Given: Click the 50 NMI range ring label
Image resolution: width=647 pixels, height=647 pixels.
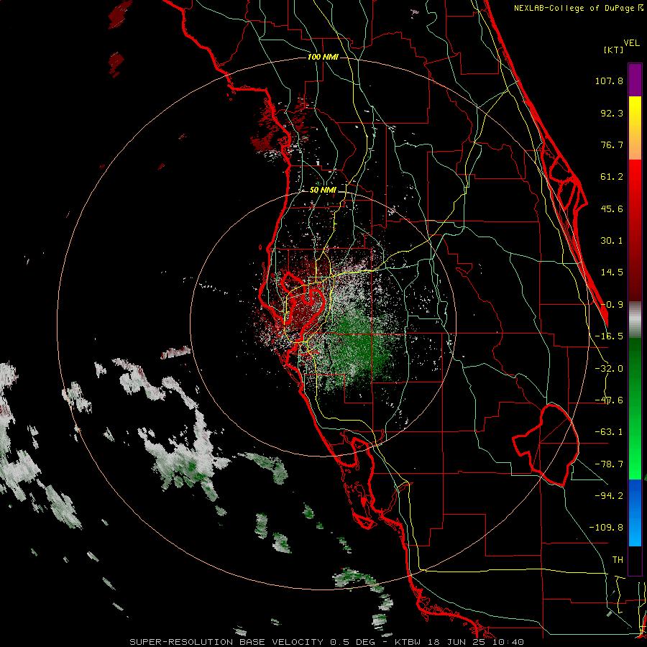Looking at the screenshot, I should (323, 191).
